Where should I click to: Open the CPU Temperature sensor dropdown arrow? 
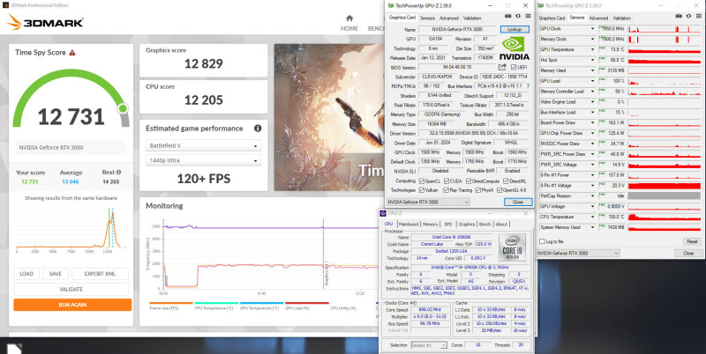(592, 217)
